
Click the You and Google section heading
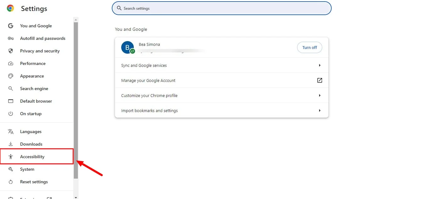pos(131,29)
